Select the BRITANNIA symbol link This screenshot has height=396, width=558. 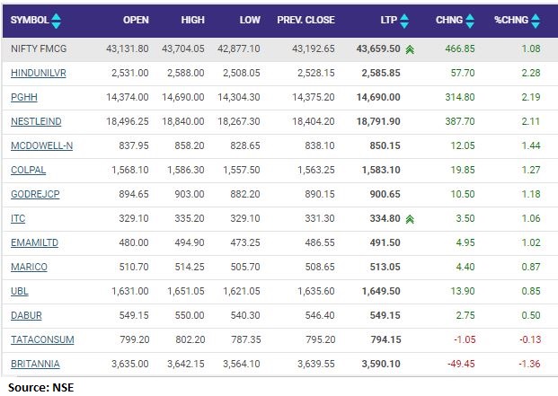(35, 364)
